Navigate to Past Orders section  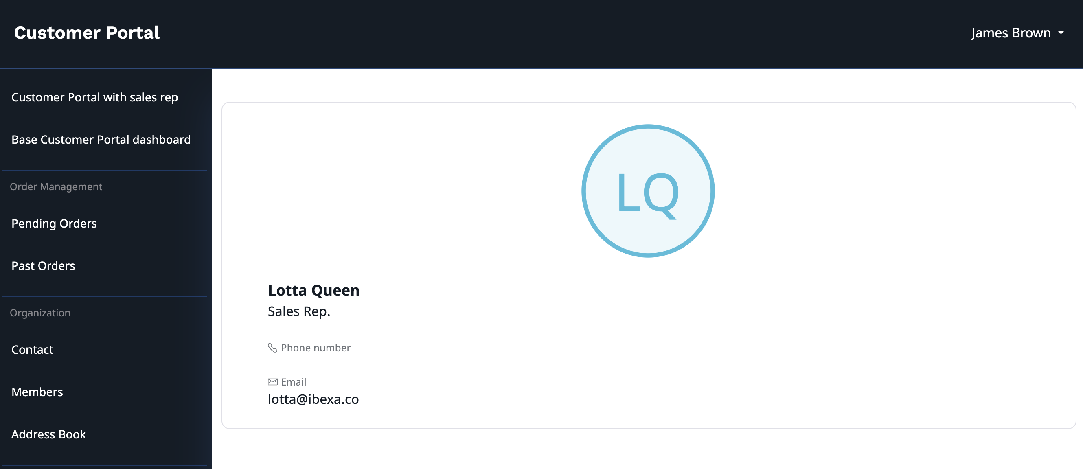pos(44,265)
